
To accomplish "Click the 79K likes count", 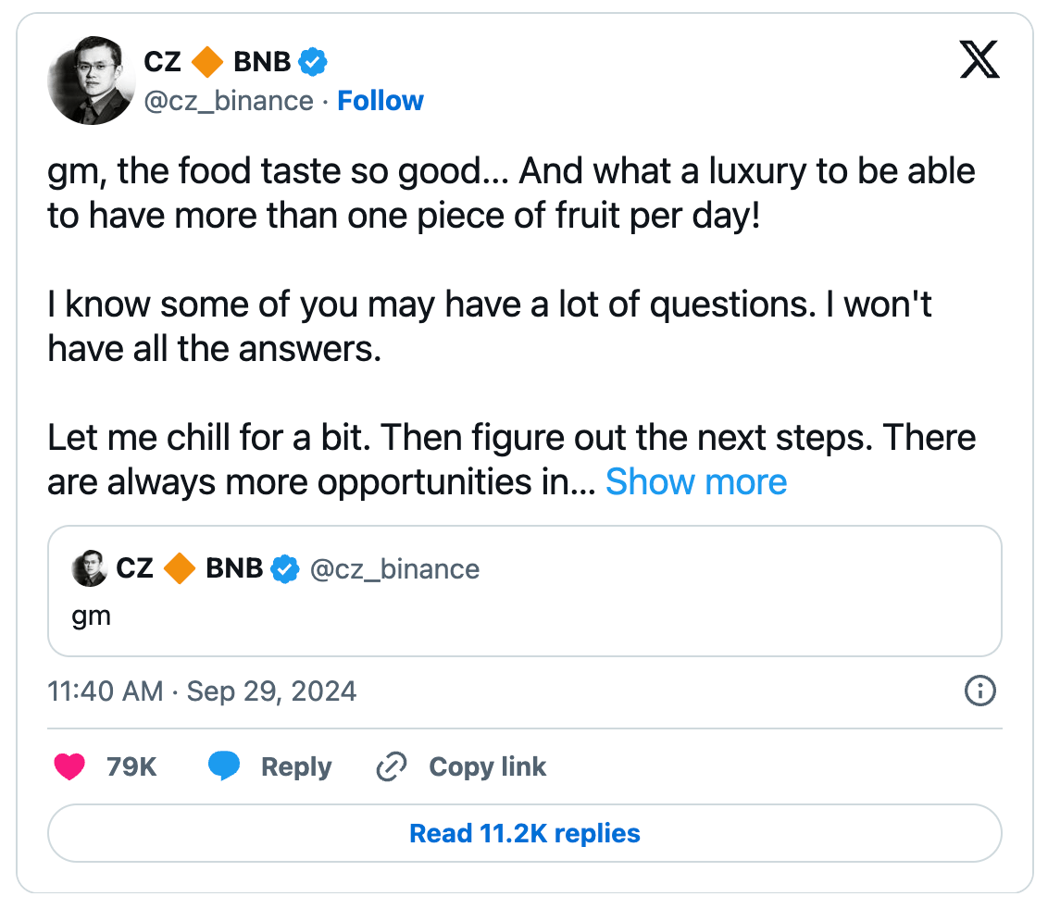I will click(131, 766).
